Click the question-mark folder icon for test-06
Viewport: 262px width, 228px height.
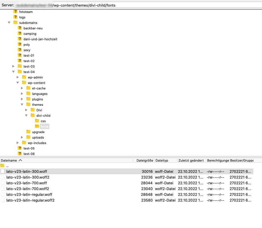click(20, 154)
